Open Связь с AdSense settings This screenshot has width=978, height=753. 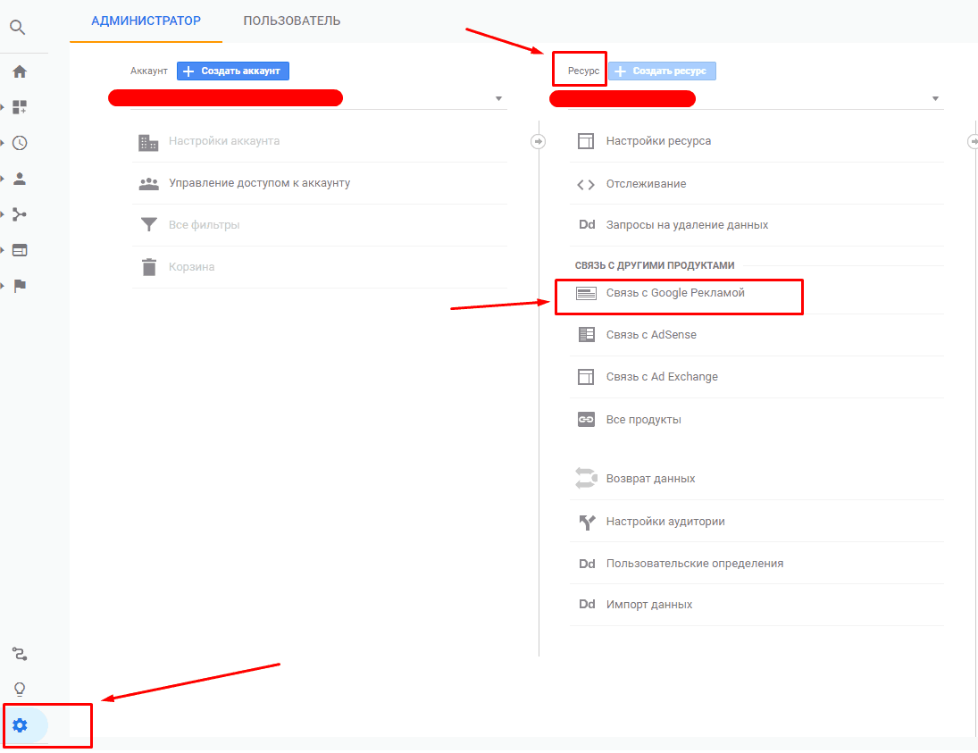[649, 334]
